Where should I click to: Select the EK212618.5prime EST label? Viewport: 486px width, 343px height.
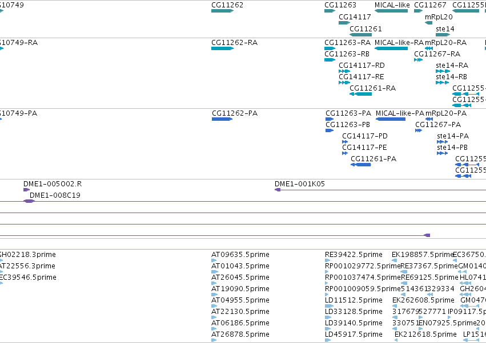pyautogui.click(x=425, y=334)
